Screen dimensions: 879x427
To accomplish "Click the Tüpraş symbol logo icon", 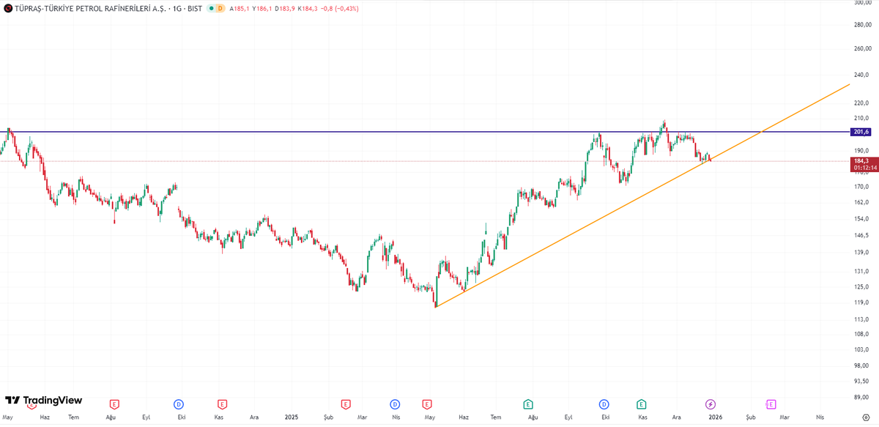I will [x=7, y=7].
